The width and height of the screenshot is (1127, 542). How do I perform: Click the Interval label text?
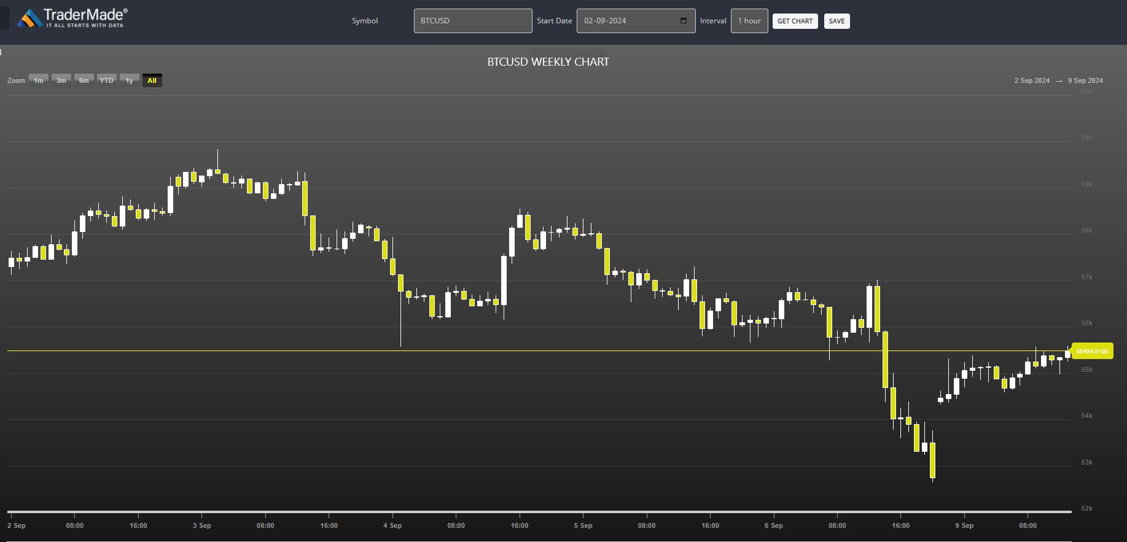click(x=713, y=21)
